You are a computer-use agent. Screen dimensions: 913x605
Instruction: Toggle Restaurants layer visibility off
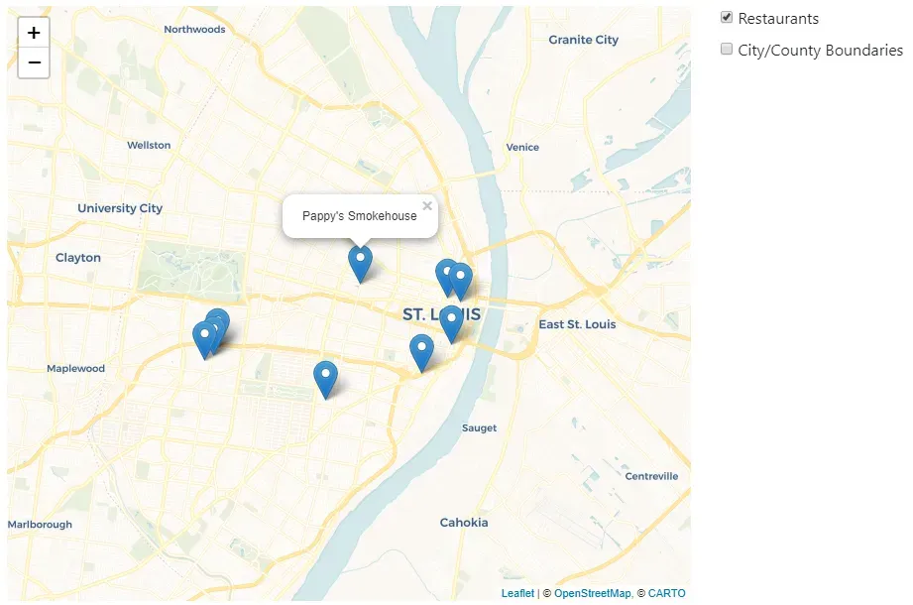(x=726, y=17)
